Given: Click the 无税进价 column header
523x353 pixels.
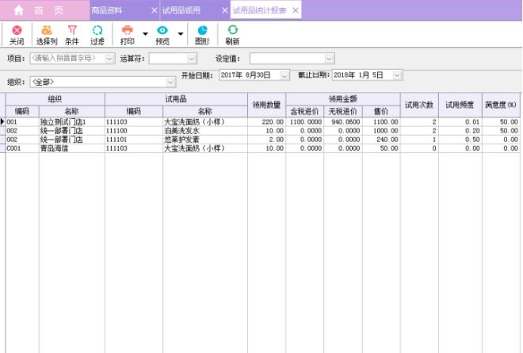Looking at the screenshot, I should [x=343, y=112].
